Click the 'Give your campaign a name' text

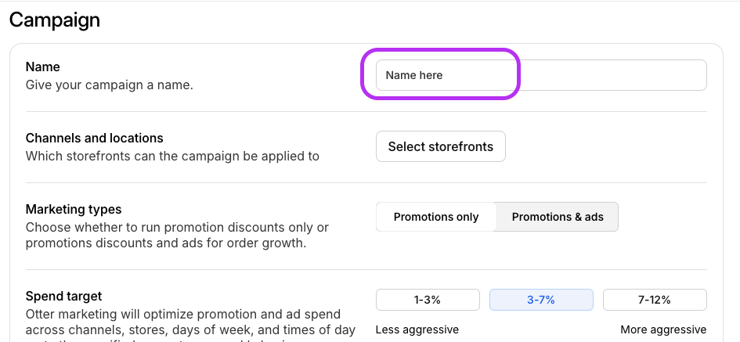pos(109,85)
